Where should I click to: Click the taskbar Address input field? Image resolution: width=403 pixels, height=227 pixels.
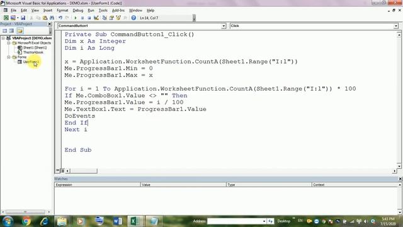pos(235,221)
